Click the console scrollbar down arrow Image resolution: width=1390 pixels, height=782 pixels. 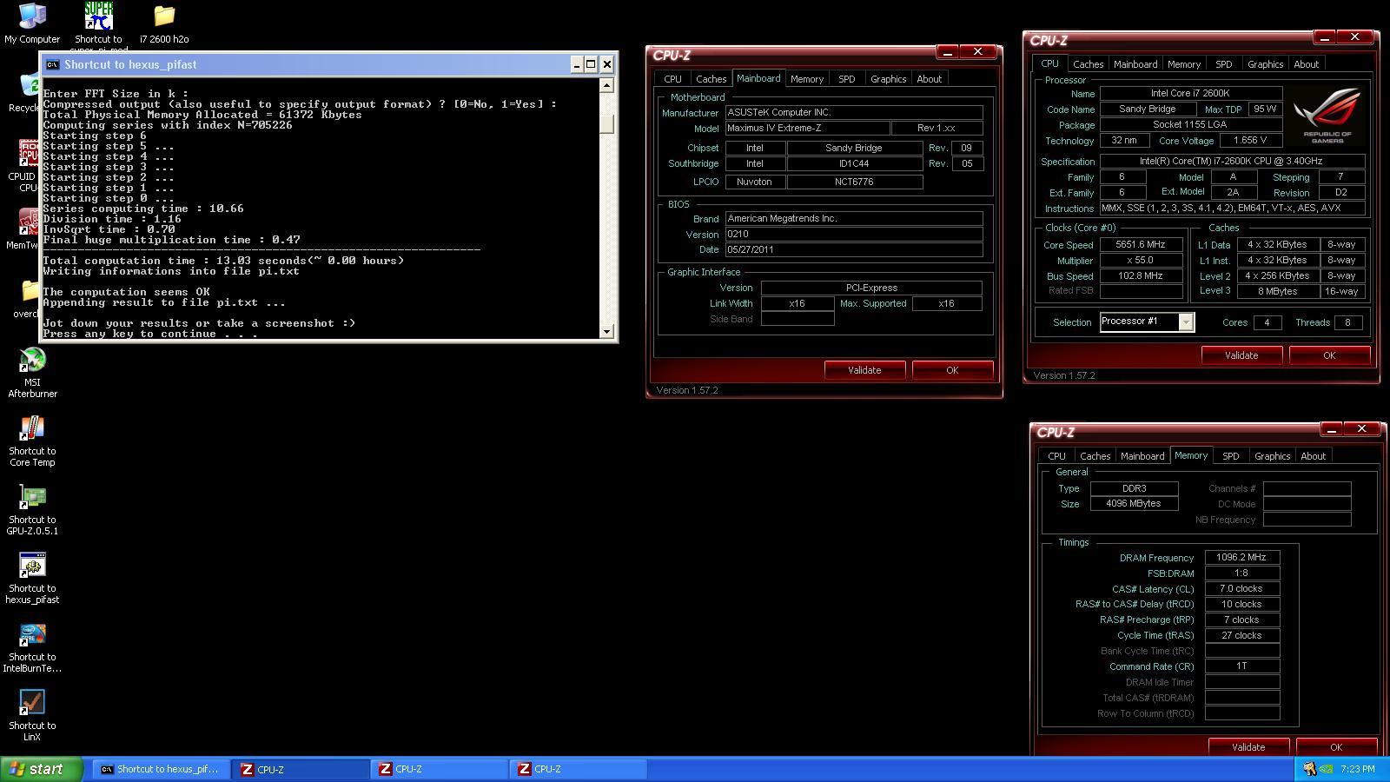point(607,331)
